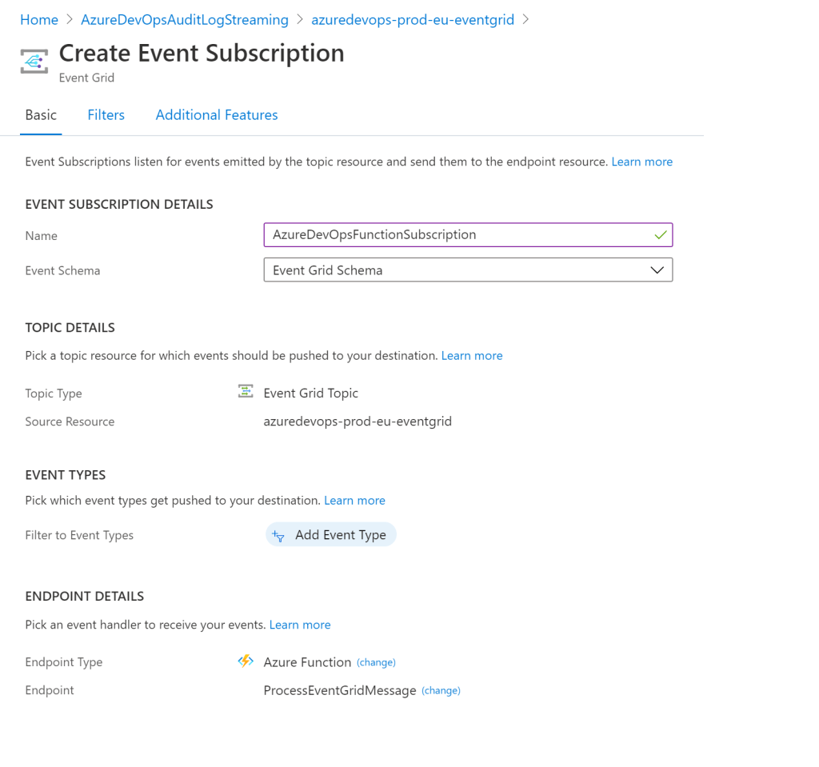This screenshot has width=819, height=767.
Task: Click the Azure Function lightning icon
Action: pyautogui.click(x=246, y=661)
